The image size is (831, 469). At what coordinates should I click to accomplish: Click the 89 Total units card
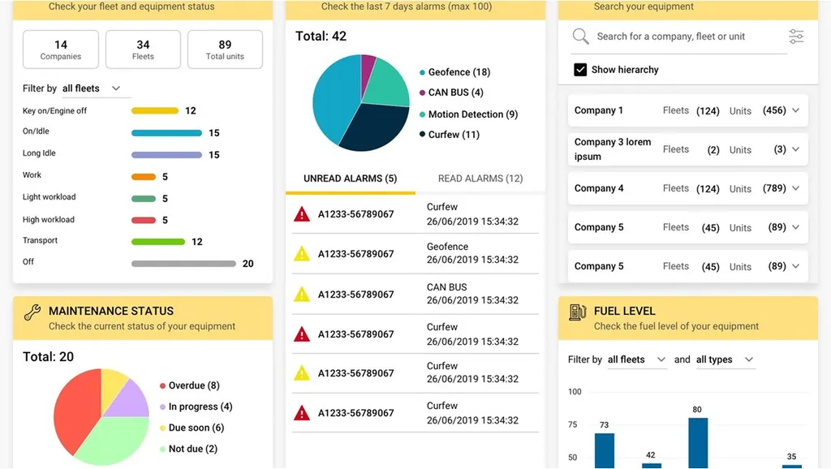pyautogui.click(x=225, y=49)
